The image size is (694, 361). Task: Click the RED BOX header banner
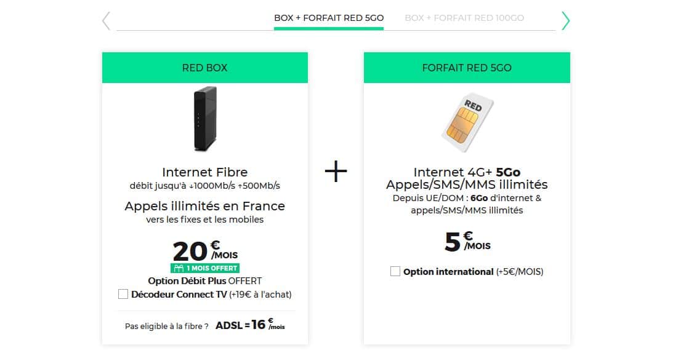[204, 68]
